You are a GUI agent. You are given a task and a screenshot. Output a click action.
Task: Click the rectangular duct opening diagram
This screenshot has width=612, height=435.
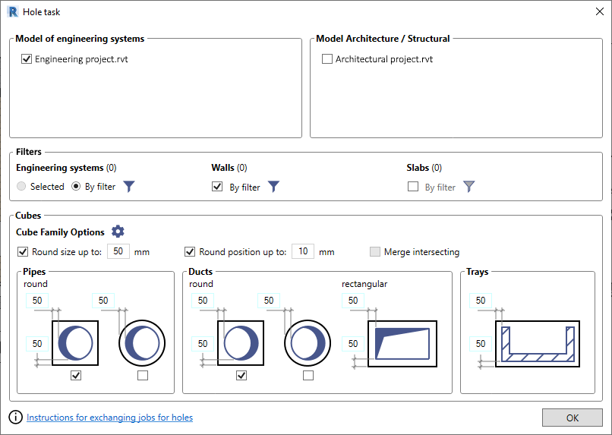[402, 344]
